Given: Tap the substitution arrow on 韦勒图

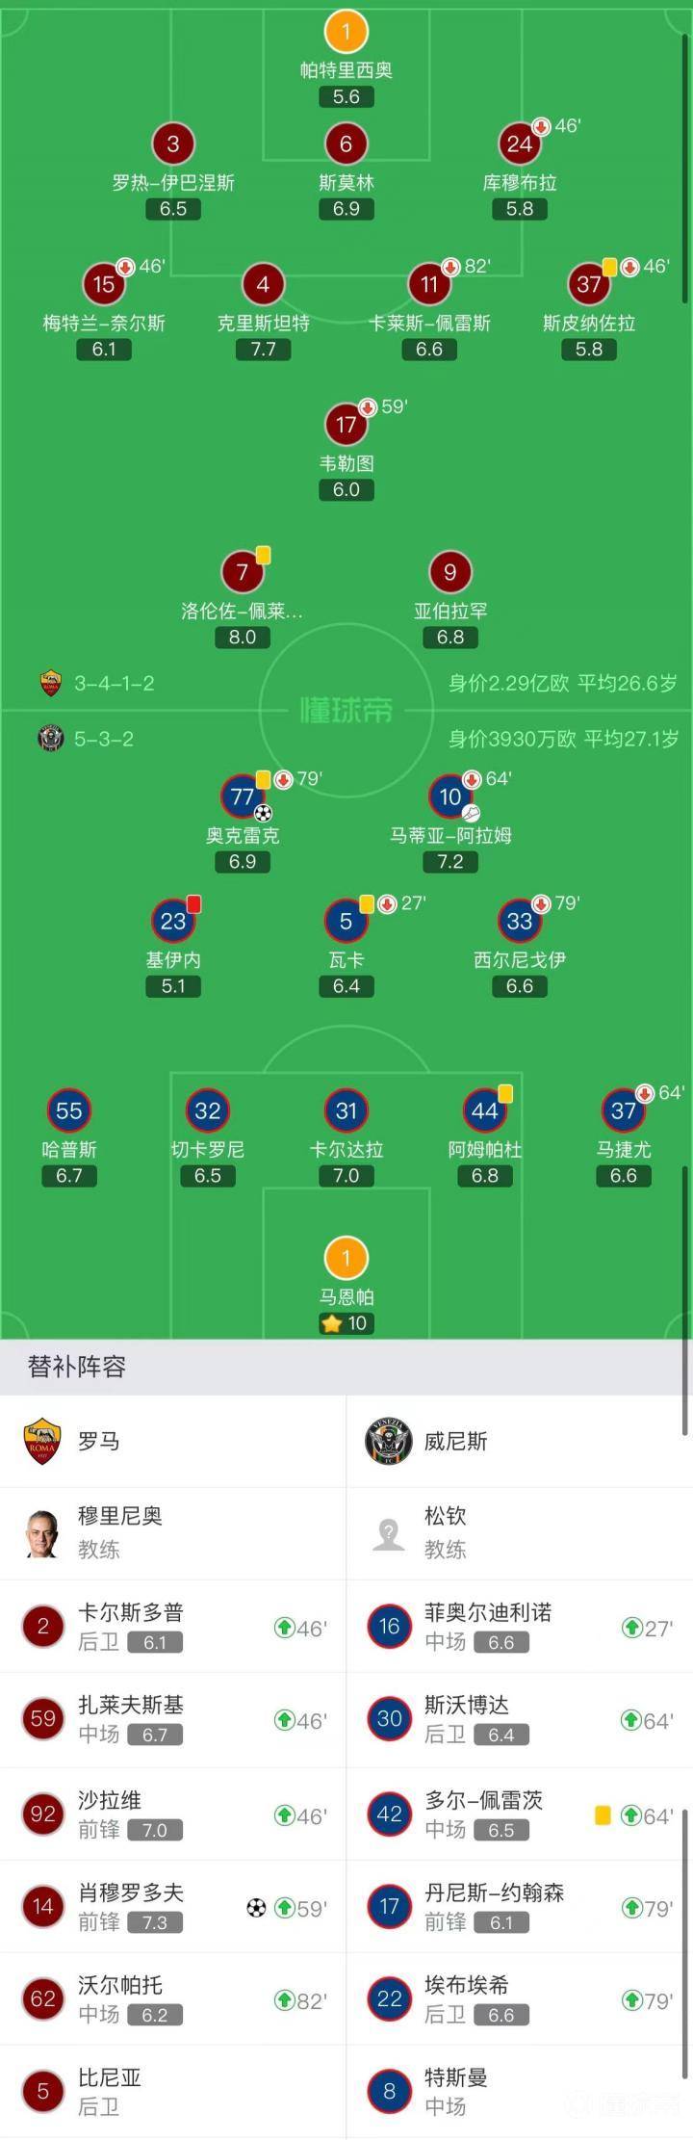Looking at the screenshot, I should point(368,407).
